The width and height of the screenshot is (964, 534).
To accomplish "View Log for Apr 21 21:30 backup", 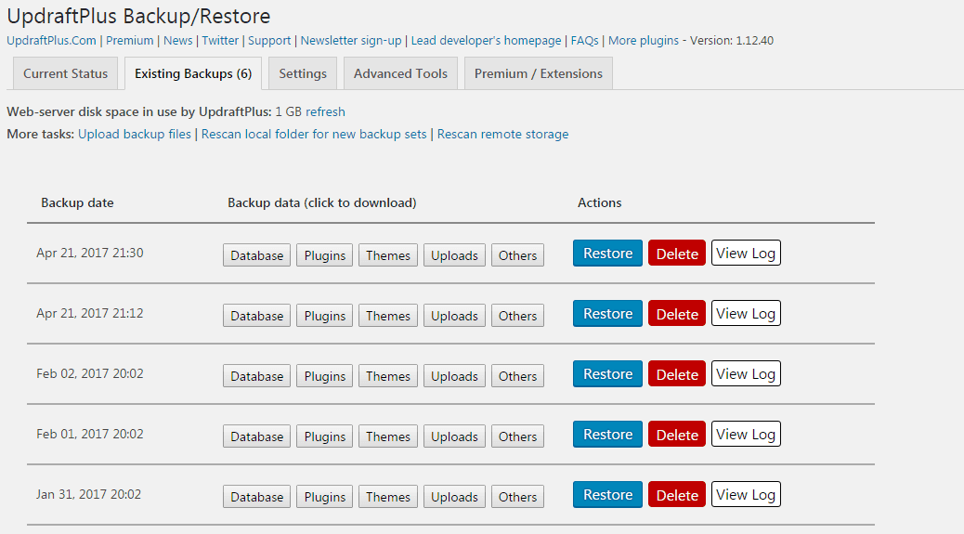I will pos(746,254).
